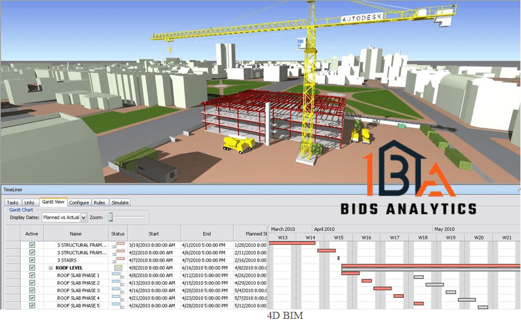The image size is (521, 323).
Task: Select the ROOF SLAB PHASE 3 task name
Action: click(79, 291)
